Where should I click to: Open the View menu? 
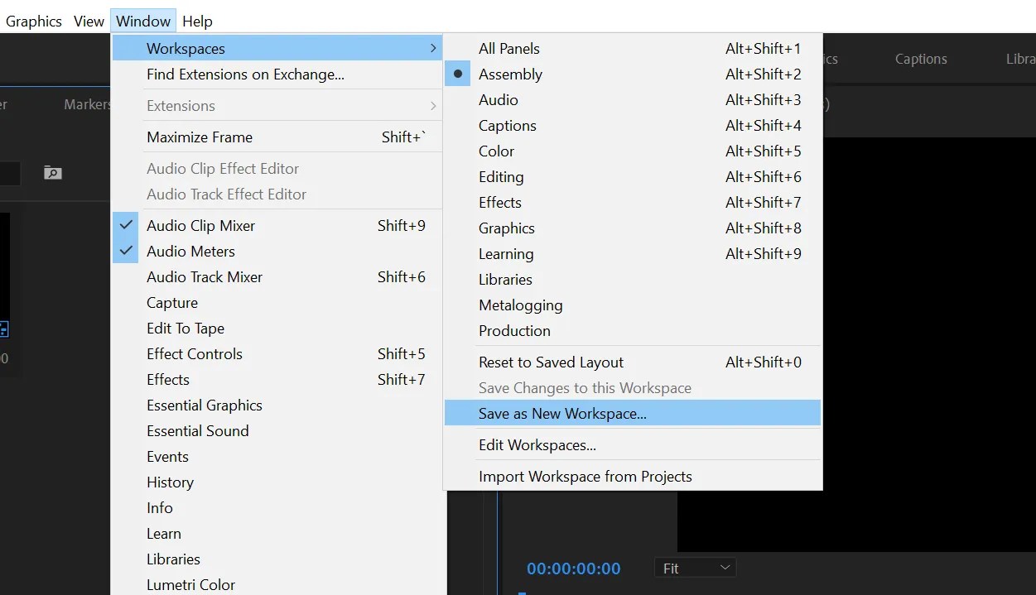pos(89,21)
